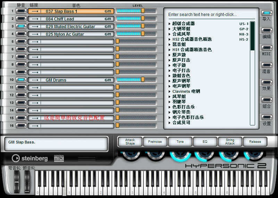Open the 效果 (Effects) page button

(x=267, y=83)
